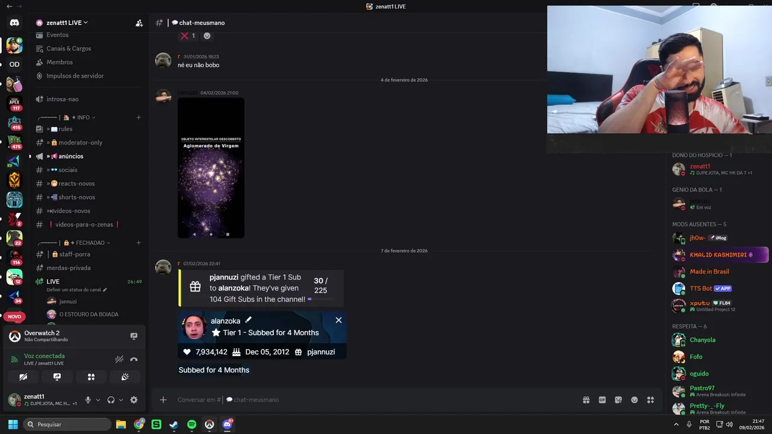Open user settings gear
Screen dimensions: 772x434
[134, 400]
